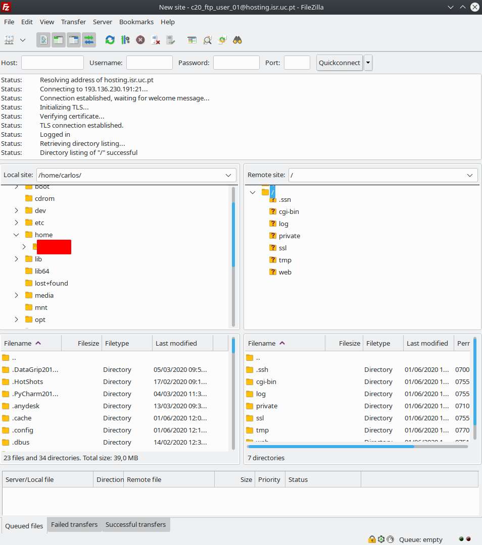Switch to the Failed transfers tab
Image resolution: width=482 pixels, height=545 pixels.
point(74,524)
